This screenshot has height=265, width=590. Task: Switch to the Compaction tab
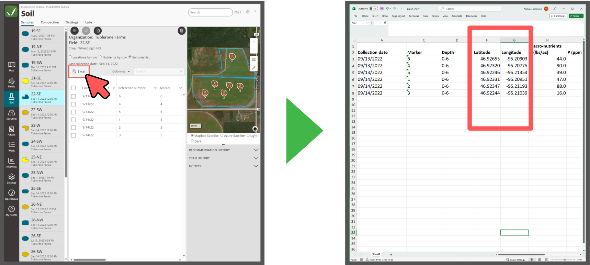(x=50, y=22)
